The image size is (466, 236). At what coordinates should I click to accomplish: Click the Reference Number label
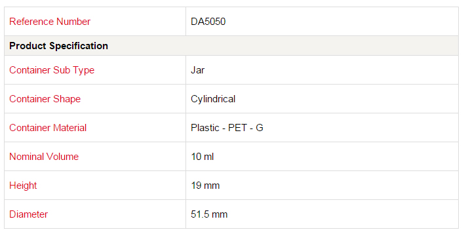pyautogui.click(x=50, y=22)
